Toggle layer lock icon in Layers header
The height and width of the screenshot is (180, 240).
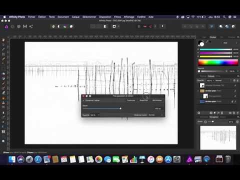click(x=237, y=80)
